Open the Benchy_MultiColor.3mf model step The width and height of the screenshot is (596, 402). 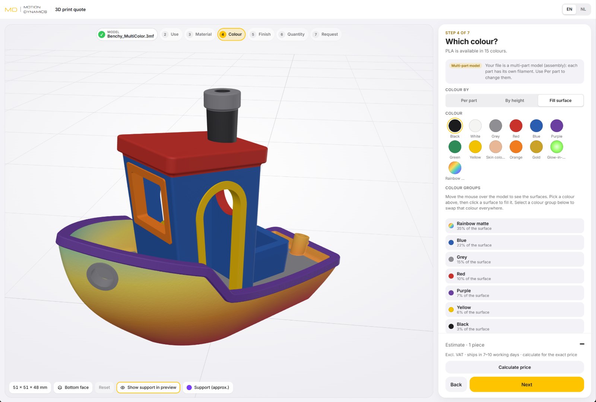tap(127, 34)
